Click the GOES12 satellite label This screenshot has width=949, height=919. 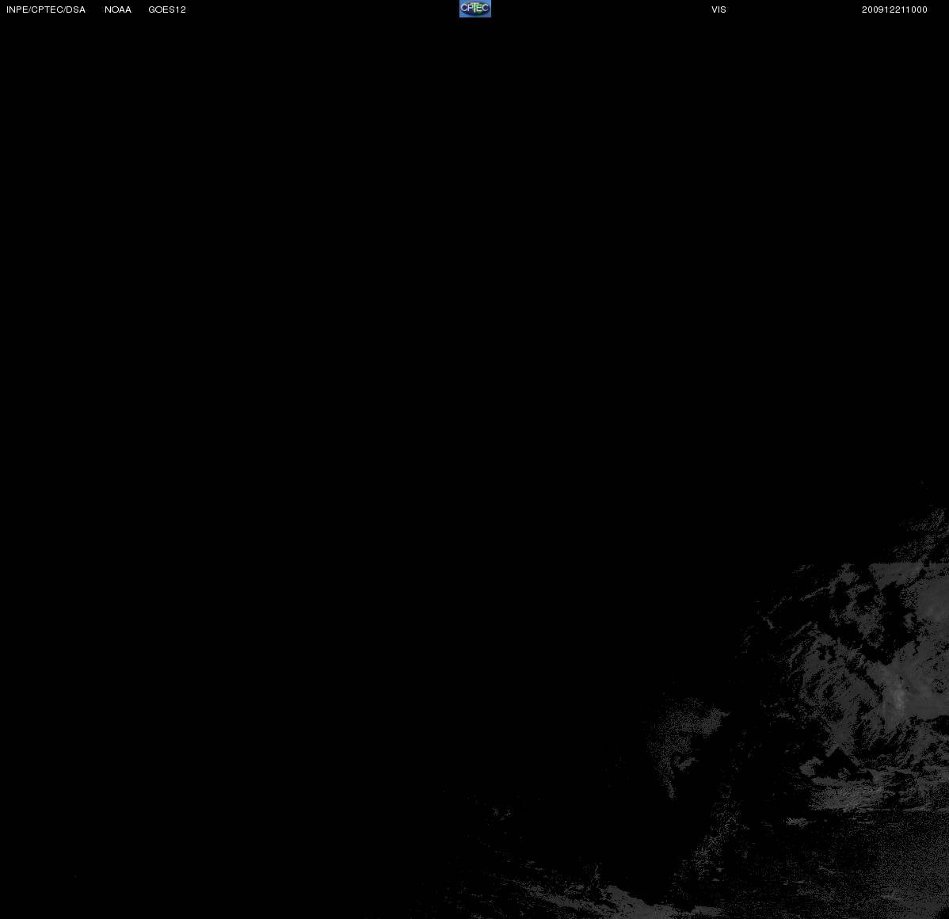tap(167, 10)
